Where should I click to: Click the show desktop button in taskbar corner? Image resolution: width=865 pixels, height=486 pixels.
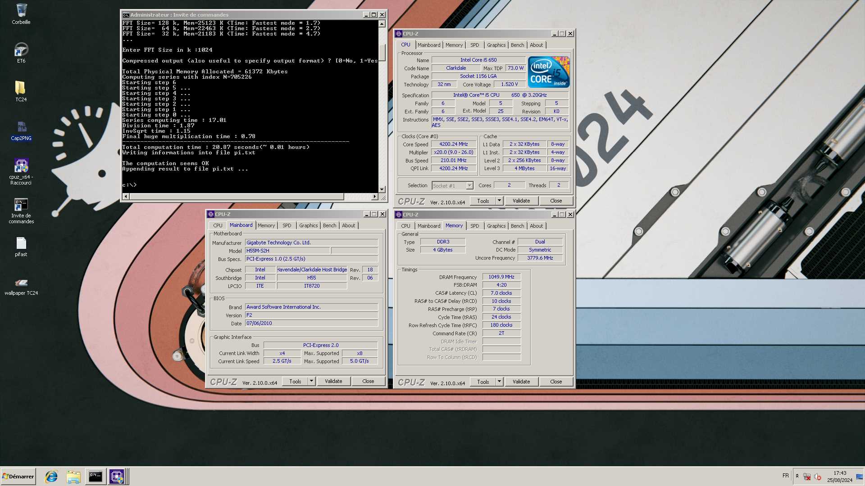coord(860,477)
